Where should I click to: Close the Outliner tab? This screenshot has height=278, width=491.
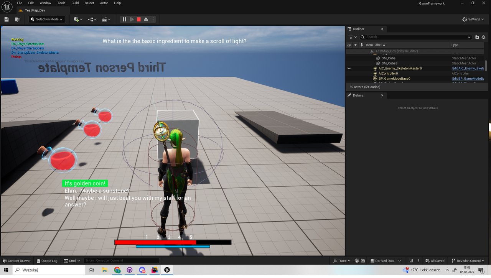[382, 29]
